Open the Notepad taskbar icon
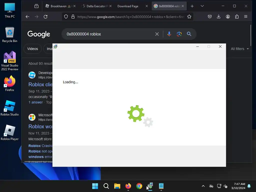256x192 pixels. 161,186
